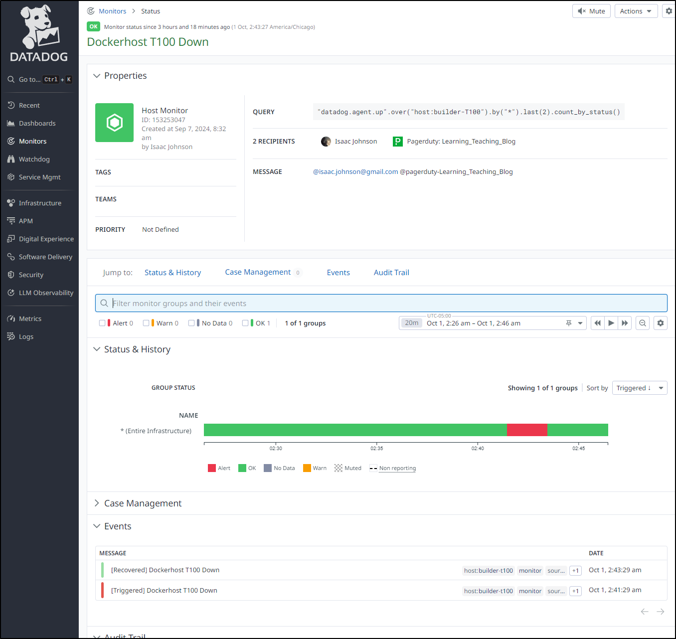
Task: Tick the Alert filter checkbox
Action: coord(102,323)
